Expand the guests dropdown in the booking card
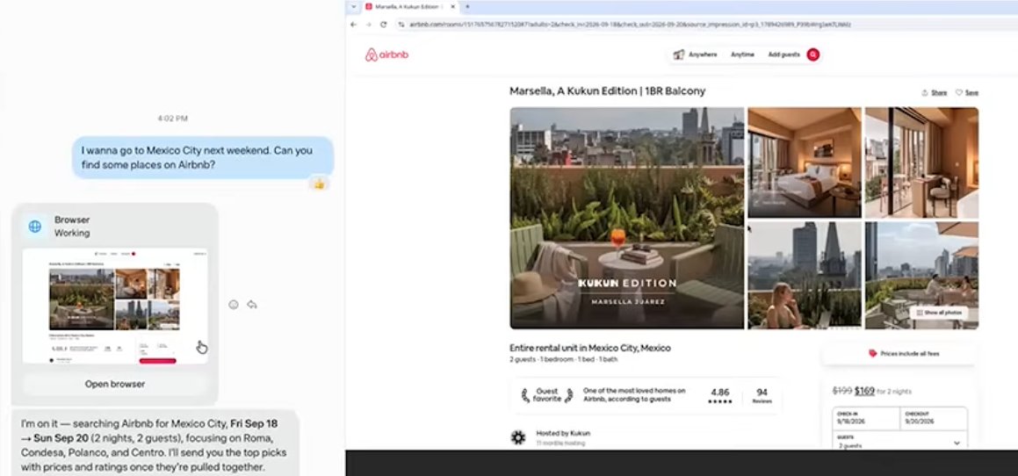The height and width of the screenshot is (476, 1018). [899, 442]
